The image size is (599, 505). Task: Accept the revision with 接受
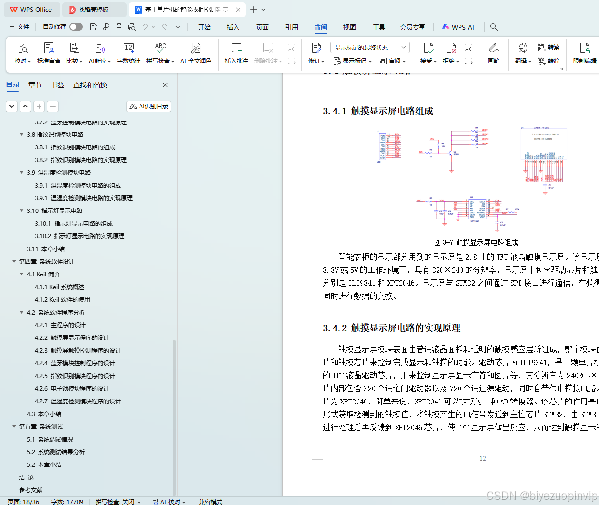click(426, 54)
